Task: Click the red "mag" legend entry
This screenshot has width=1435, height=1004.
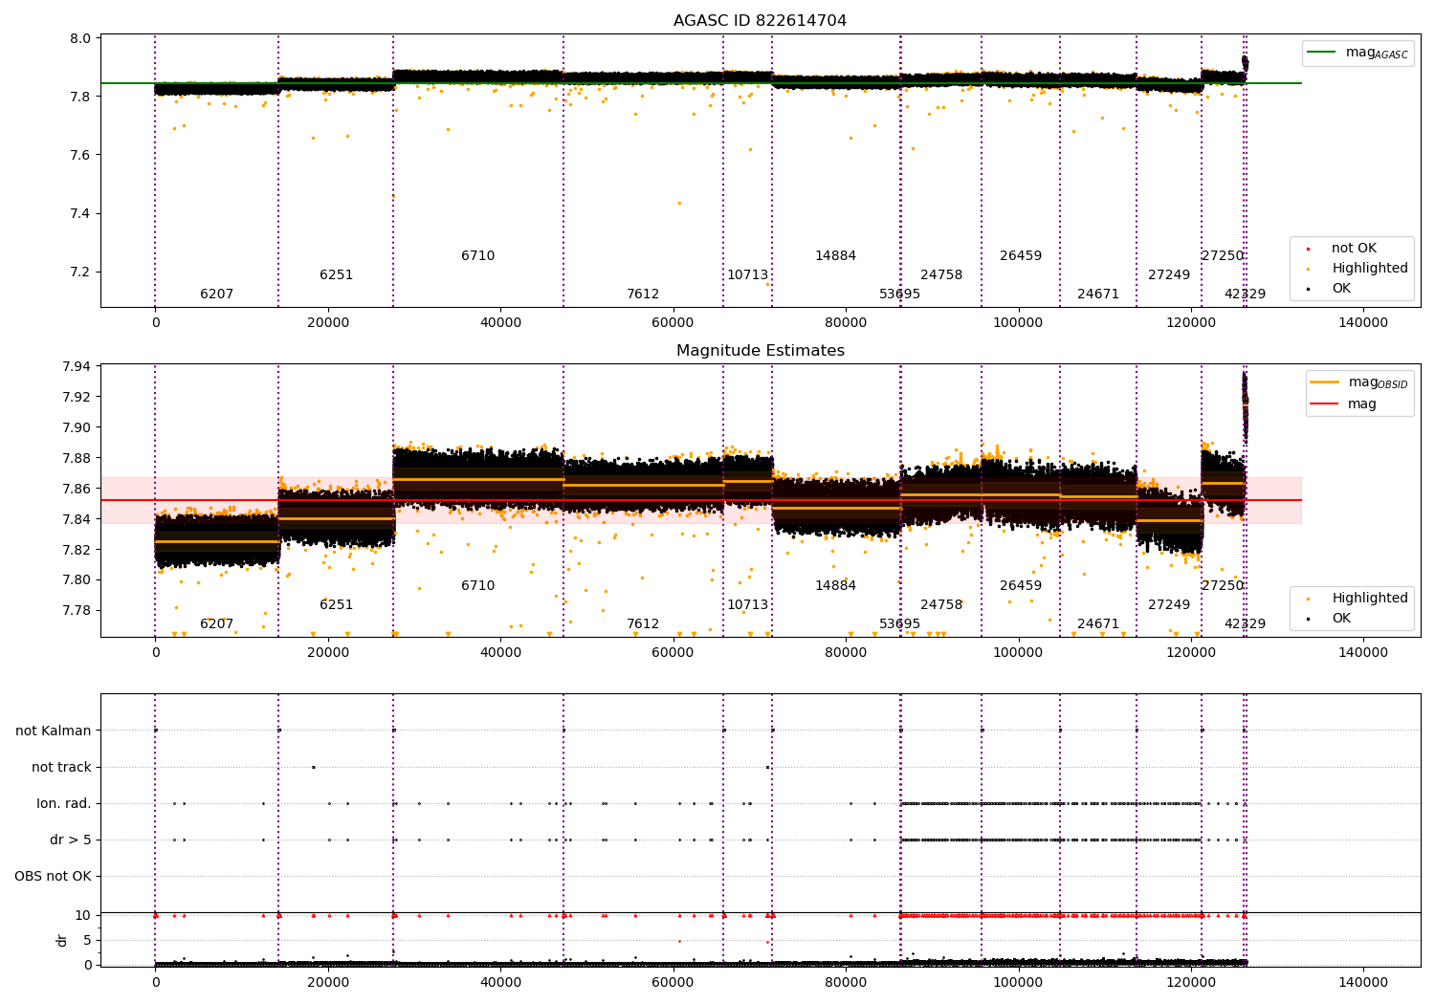Action: click(x=1344, y=404)
